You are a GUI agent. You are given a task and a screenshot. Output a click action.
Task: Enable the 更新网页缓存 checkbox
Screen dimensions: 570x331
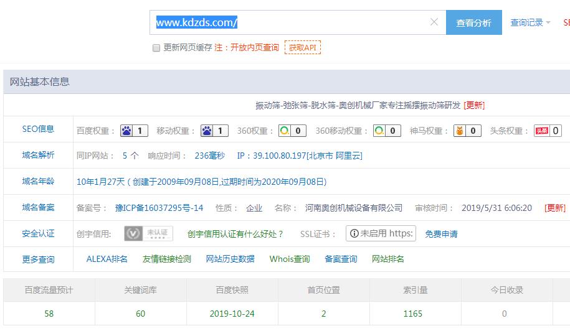156,48
